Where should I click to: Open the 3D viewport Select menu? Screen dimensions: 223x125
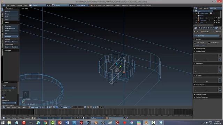14,107
